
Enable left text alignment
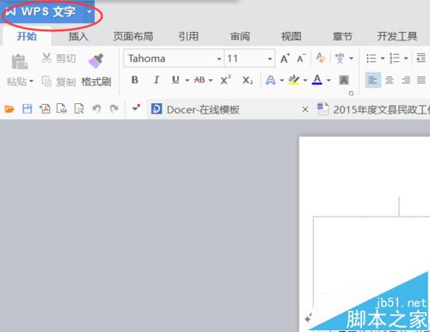[373, 80]
